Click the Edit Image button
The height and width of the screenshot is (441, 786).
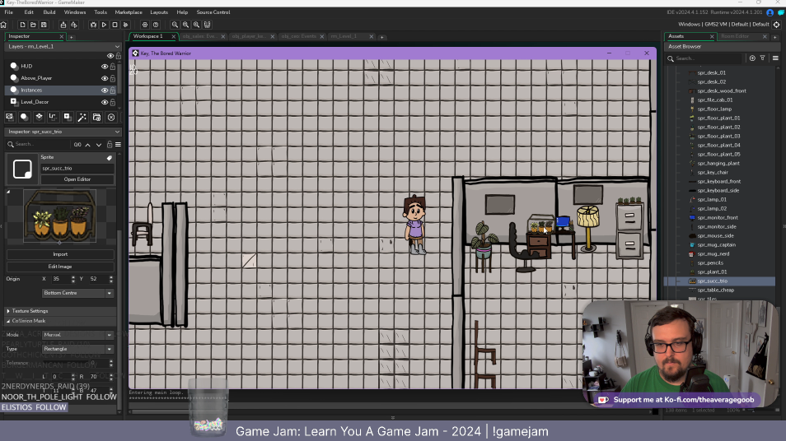60,267
